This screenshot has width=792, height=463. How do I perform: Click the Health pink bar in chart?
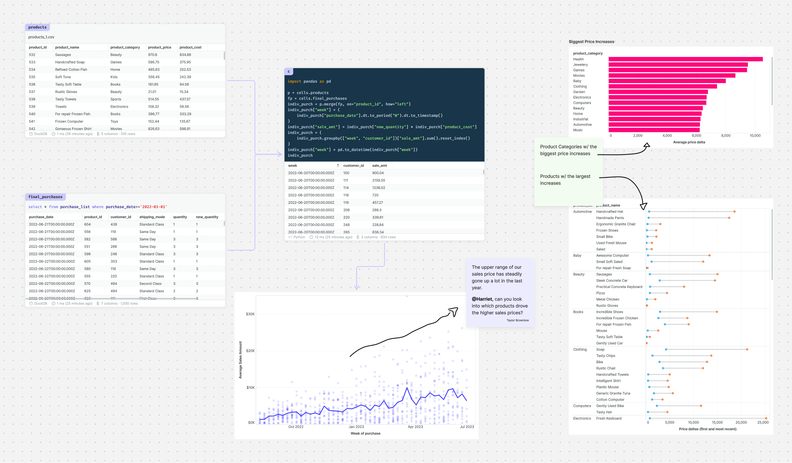click(685, 59)
